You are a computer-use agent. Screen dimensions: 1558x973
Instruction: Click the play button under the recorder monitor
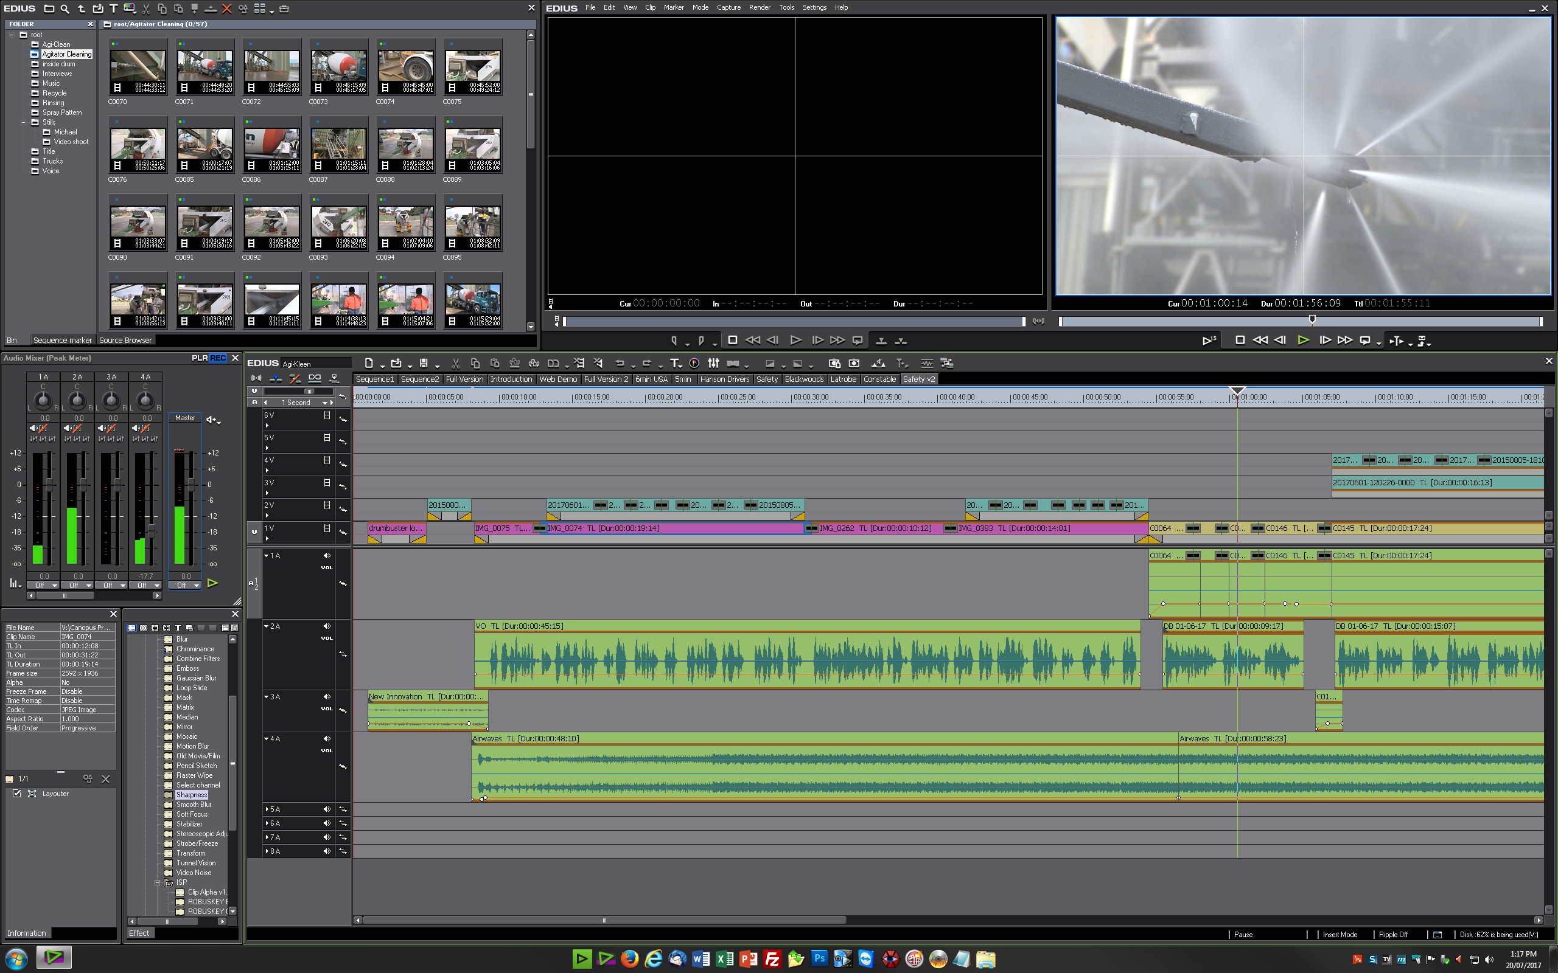tap(1303, 341)
